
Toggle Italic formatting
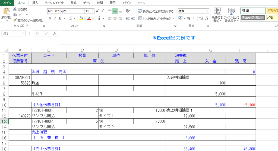tap(55, 18)
